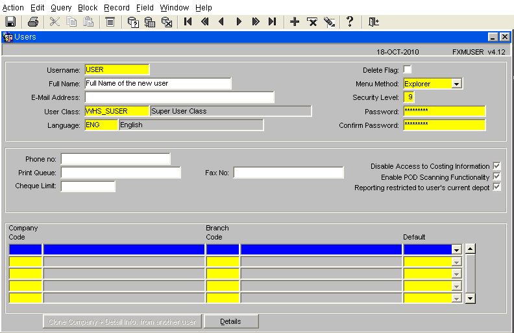Click the FXMUSER v4.12 label
The width and height of the screenshot is (514, 333).
coord(478,52)
